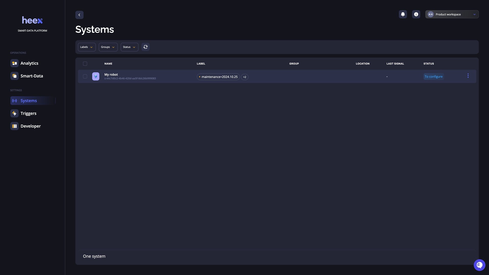Click the To configure status badge
This screenshot has width=489, height=275.
coord(433,77)
